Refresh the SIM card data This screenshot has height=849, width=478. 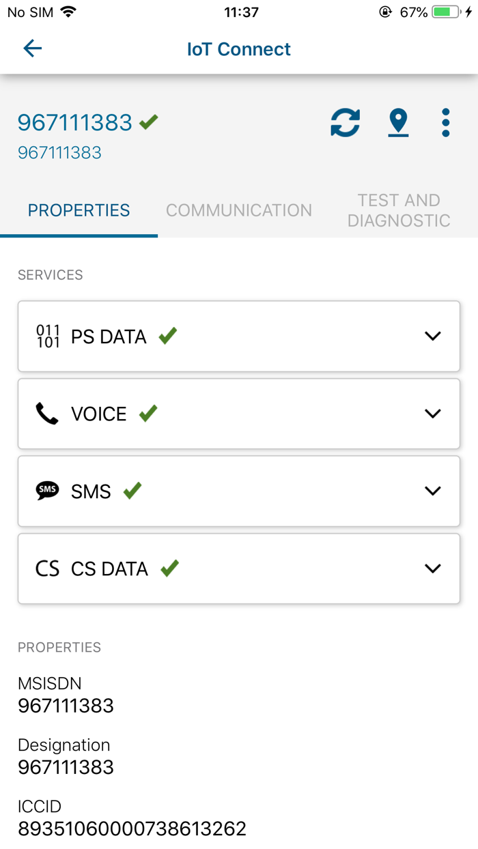[345, 123]
